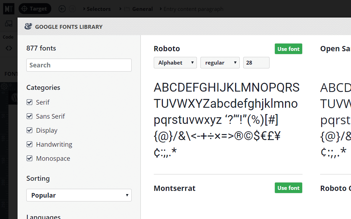
Task: Click the gear settings icon behind dialog
Action: tap(4, 86)
